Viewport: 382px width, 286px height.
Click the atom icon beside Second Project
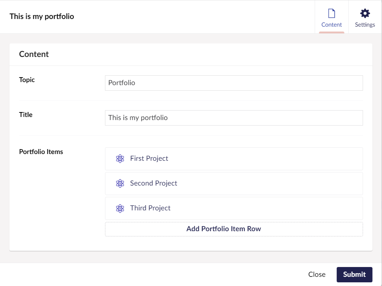coord(120,183)
